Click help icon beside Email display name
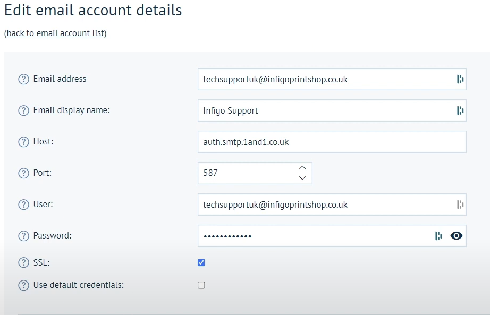Screen dimensions: 490x315 pos(23,110)
